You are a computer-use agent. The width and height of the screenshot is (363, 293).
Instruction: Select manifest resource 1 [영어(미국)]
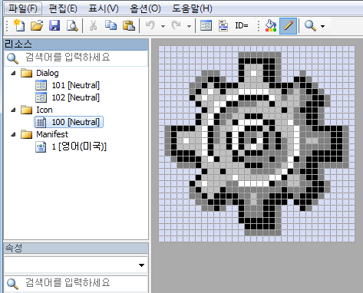[79, 146]
